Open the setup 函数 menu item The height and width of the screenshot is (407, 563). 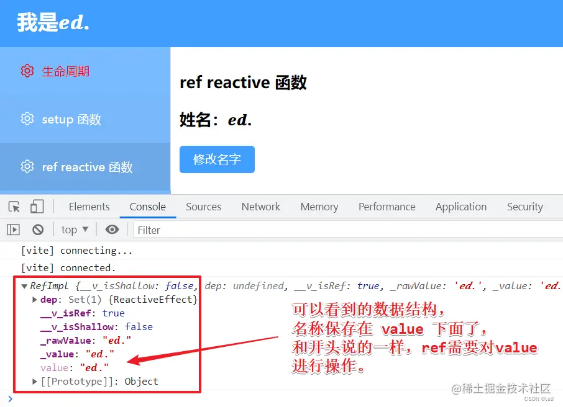coord(85,119)
